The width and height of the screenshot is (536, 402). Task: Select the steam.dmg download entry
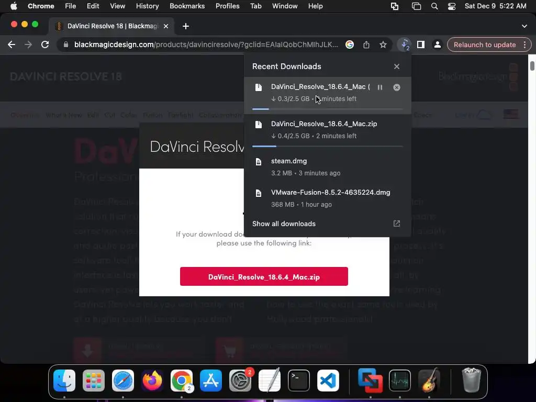pos(328,167)
